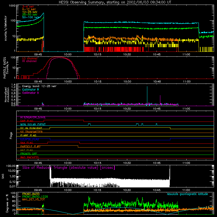Click the Flags axis label
Screen dimensions: 217x217
point(11,135)
